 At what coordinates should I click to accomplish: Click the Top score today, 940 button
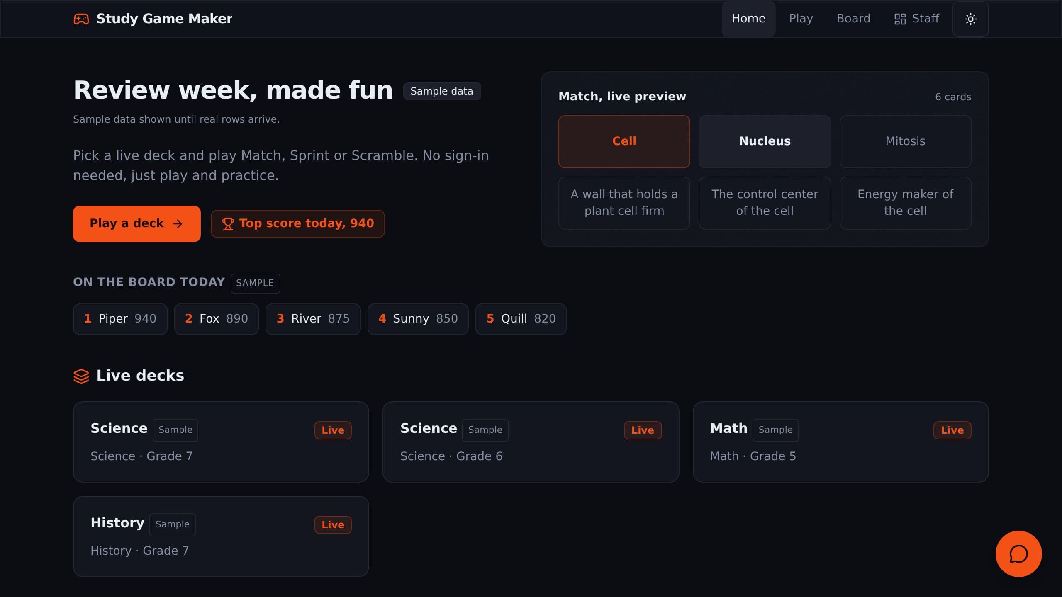click(297, 224)
